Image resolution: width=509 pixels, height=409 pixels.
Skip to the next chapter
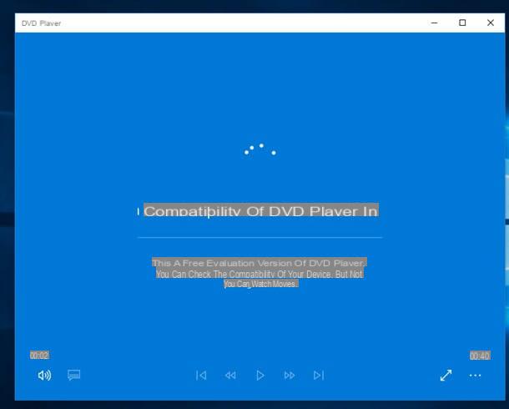[x=319, y=376]
